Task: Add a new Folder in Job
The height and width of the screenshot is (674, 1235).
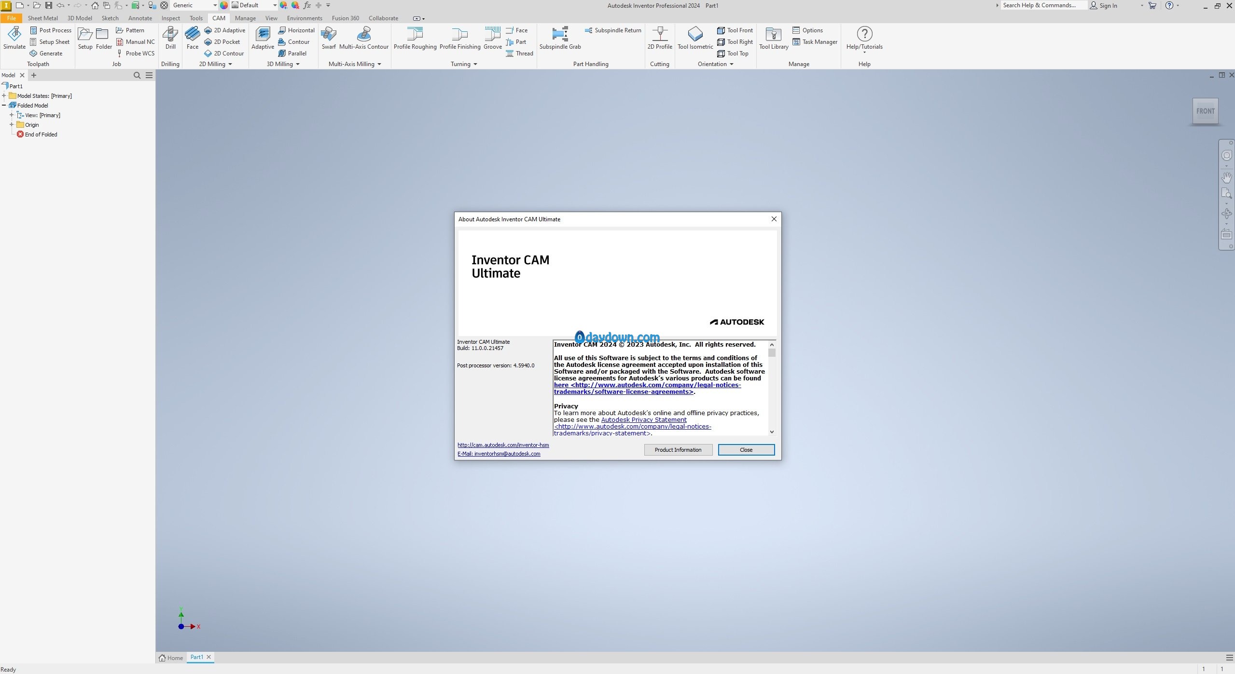Action: pyautogui.click(x=104, y=38)
